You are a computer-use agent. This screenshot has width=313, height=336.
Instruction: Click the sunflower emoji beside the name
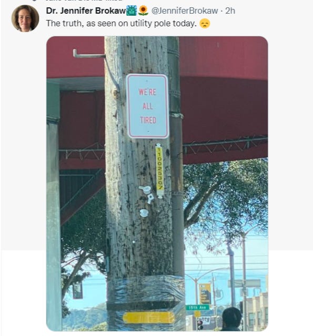143,11
